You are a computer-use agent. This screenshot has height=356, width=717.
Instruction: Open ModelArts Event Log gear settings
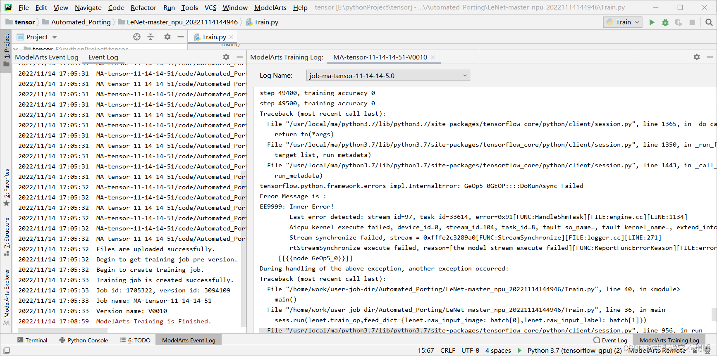[226, 57]
